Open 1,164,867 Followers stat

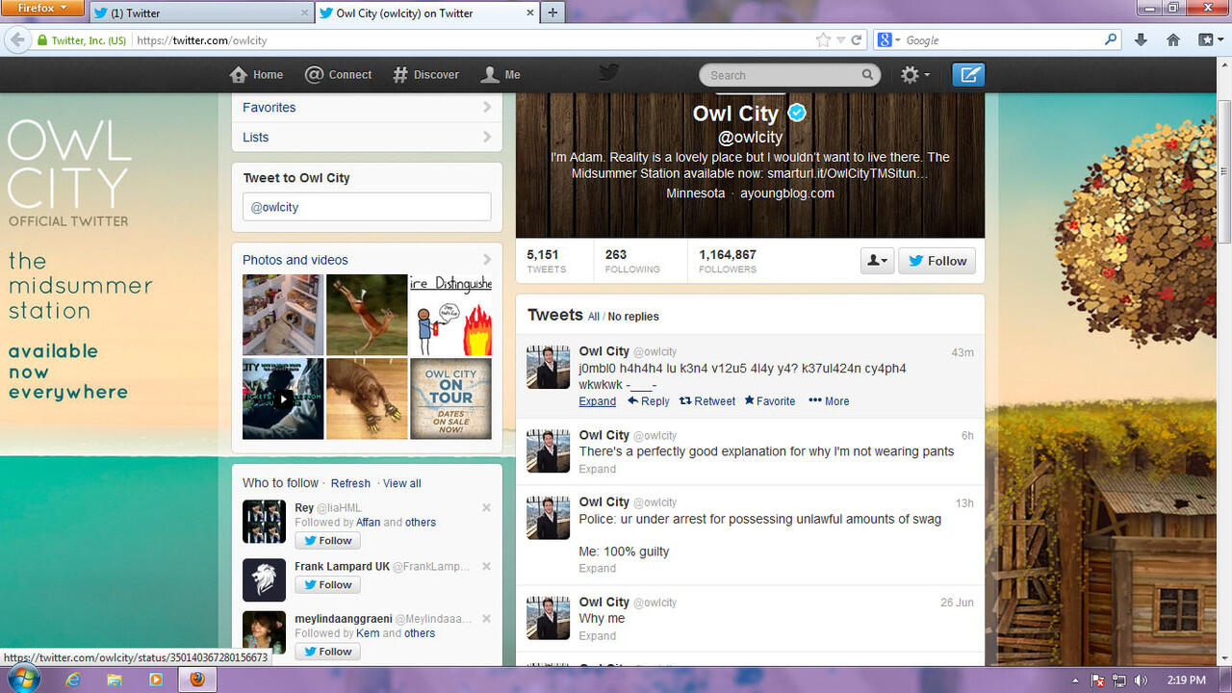point(728,261)
